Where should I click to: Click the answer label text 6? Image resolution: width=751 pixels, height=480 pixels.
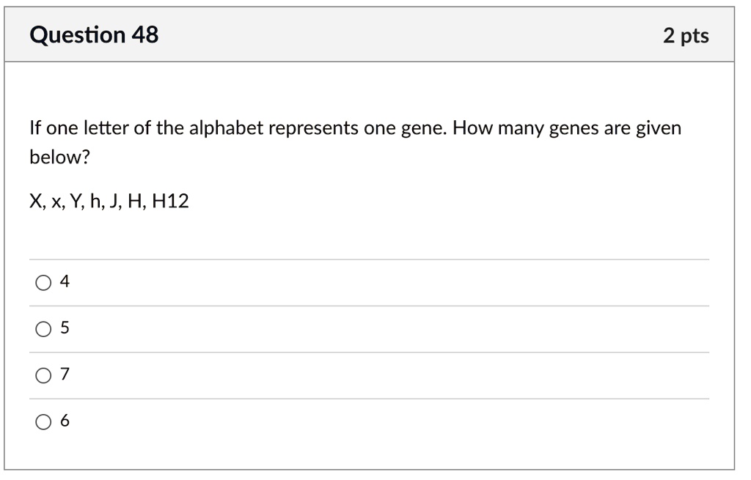click(65, 421)
